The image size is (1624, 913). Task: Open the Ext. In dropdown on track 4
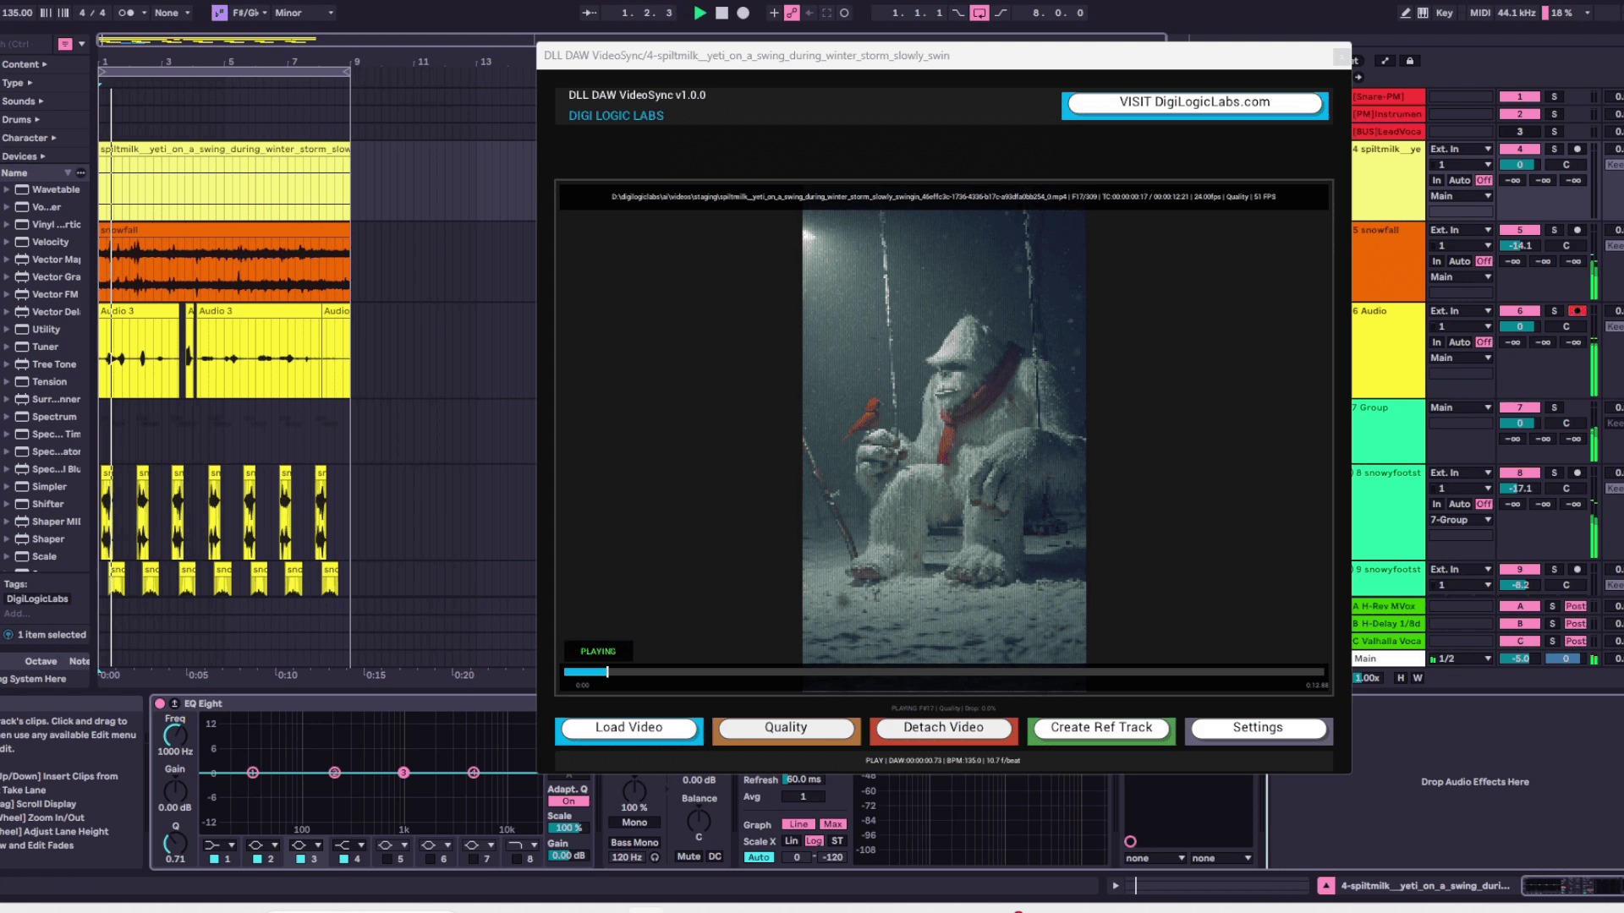click(x=1461, y=149)
